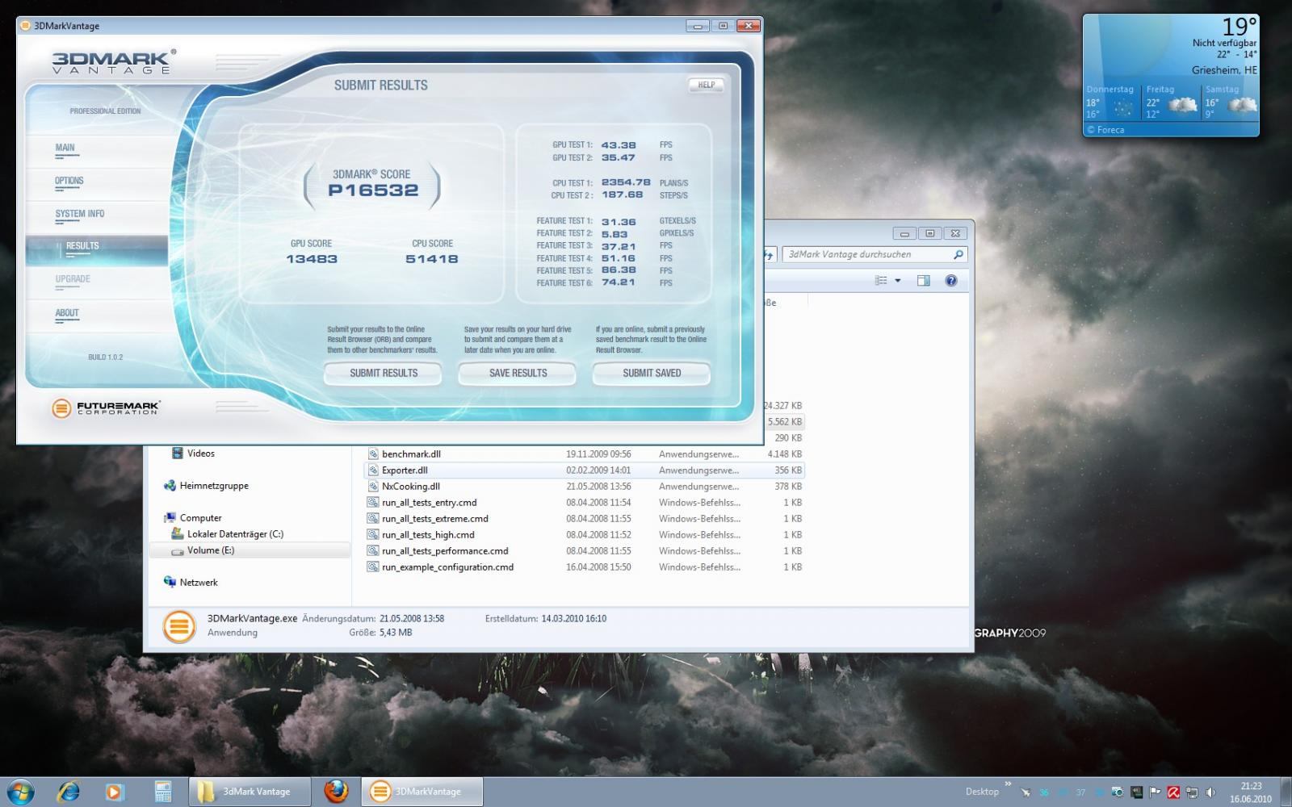Select the benchmark.dll file

[x=584, y=454]
